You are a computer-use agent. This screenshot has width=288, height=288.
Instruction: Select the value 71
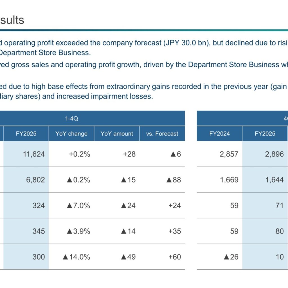[280, 206]
